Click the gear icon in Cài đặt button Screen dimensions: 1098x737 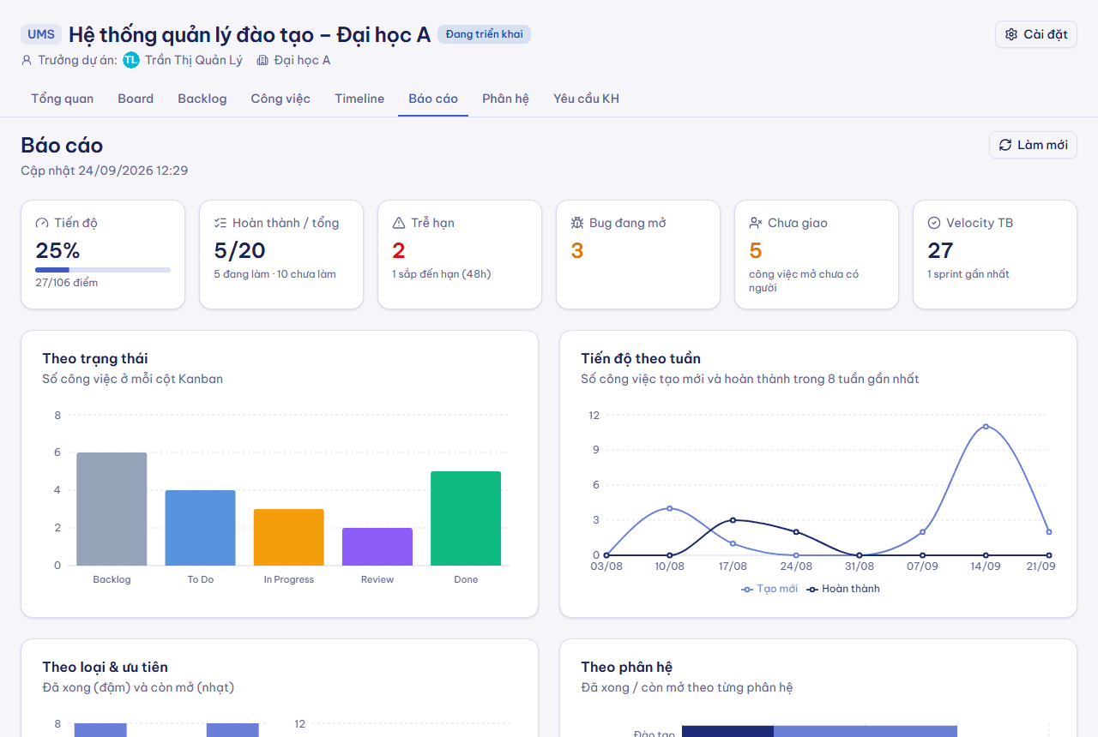click(1011, 34)
